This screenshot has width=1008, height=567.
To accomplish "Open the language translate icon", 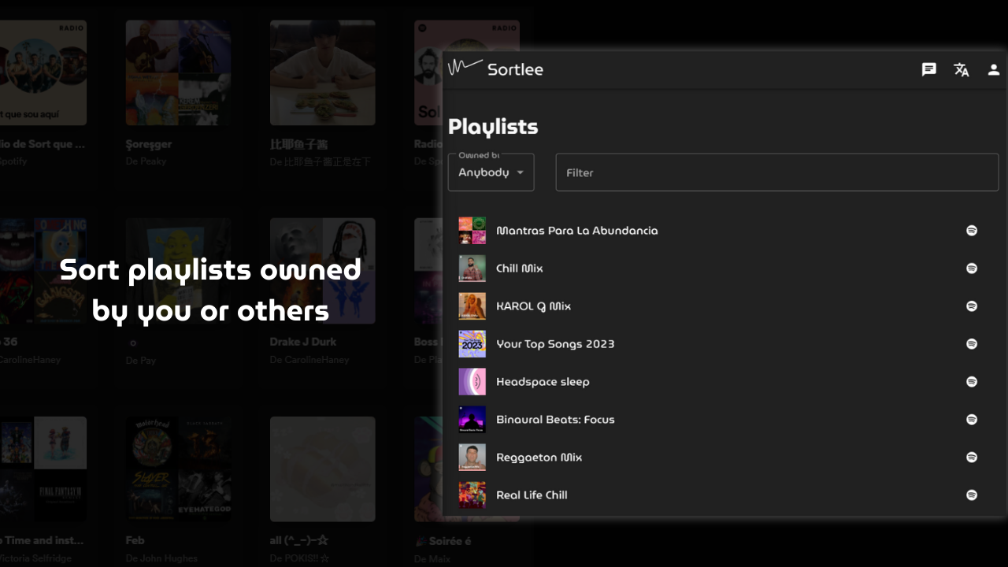I will click(962, 69).
